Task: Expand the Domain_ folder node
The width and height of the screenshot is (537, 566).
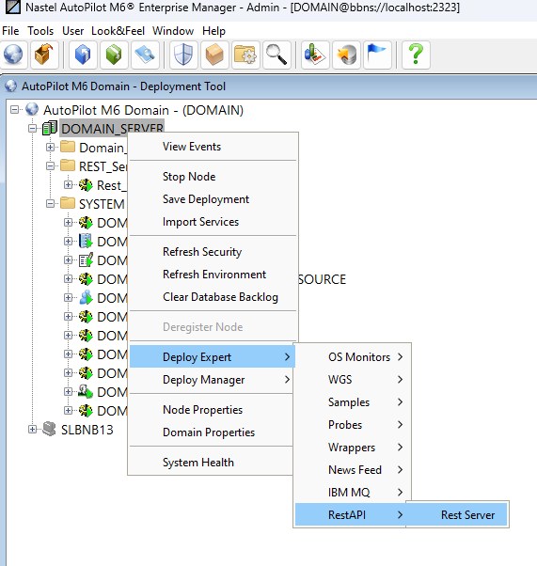Action: pyautogui.click(x=50, y=148)
